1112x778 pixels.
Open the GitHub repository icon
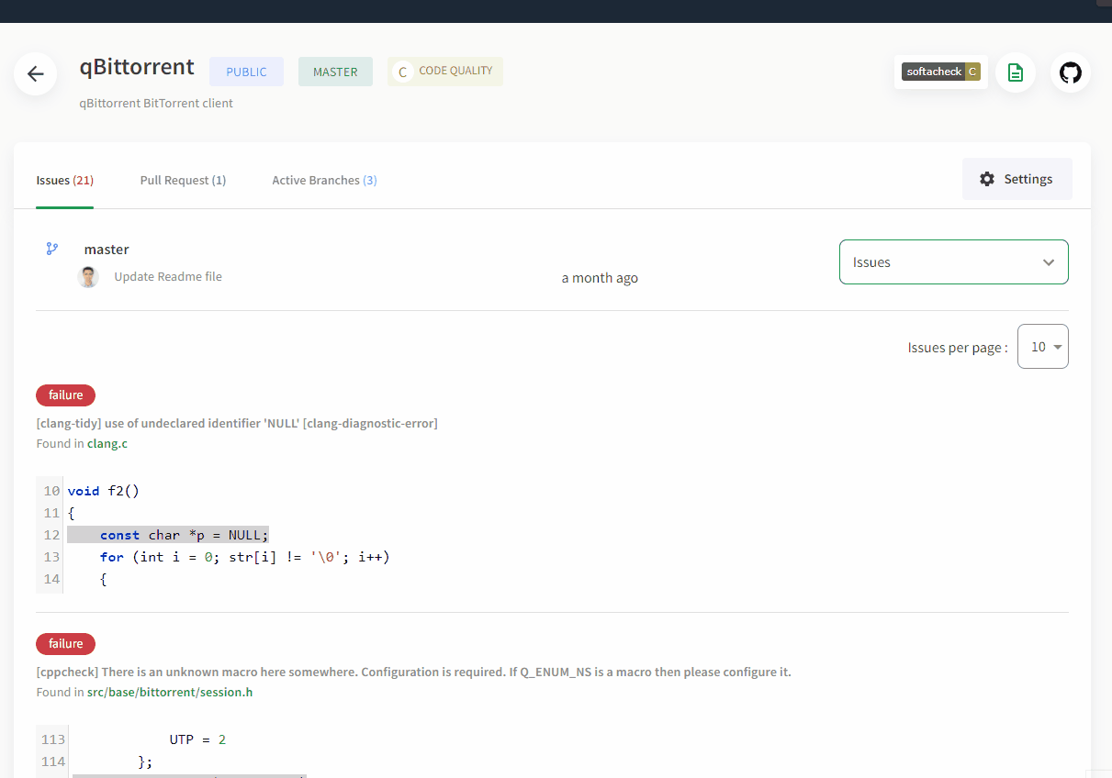tap(1071, 72)
